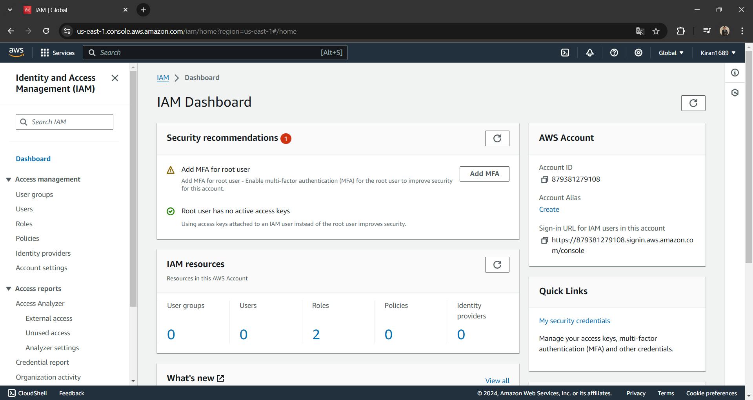Click the CloudShell icon in the footer
Screen dimensions: 753x400
tap(12, 393)
